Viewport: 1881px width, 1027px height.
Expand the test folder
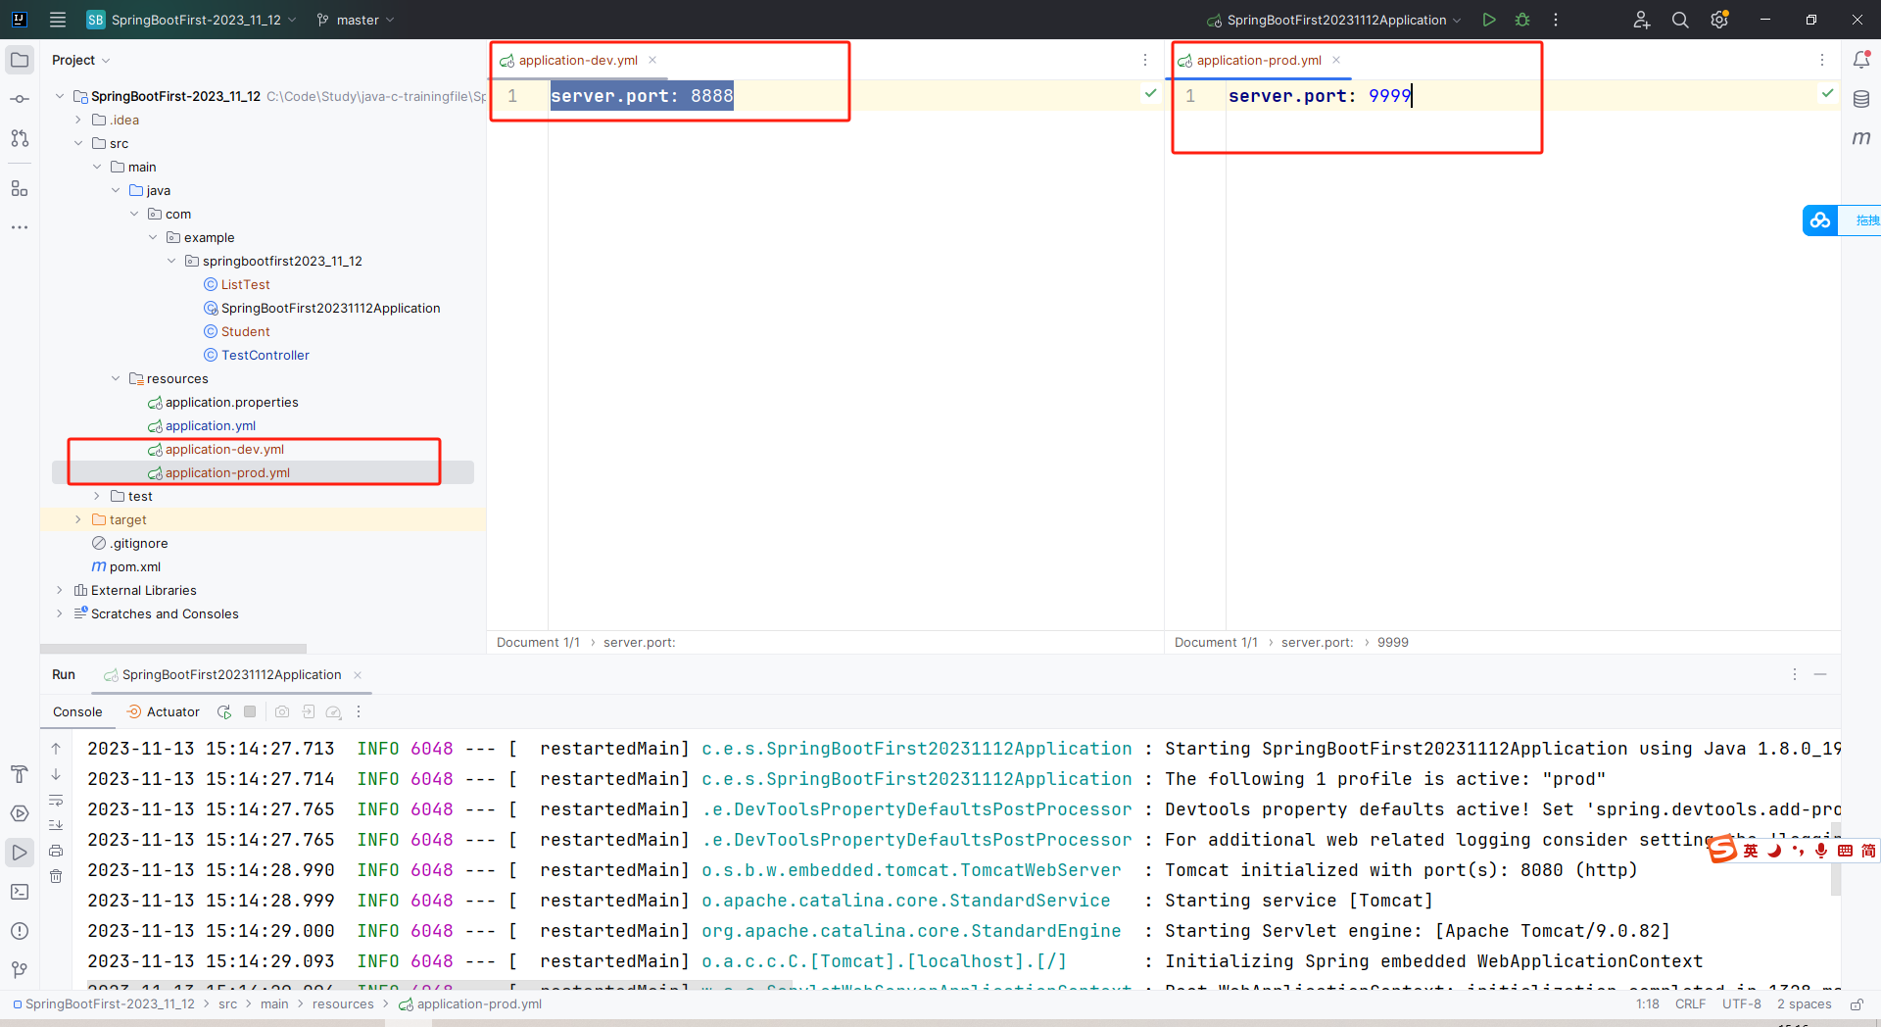[97, 496]
